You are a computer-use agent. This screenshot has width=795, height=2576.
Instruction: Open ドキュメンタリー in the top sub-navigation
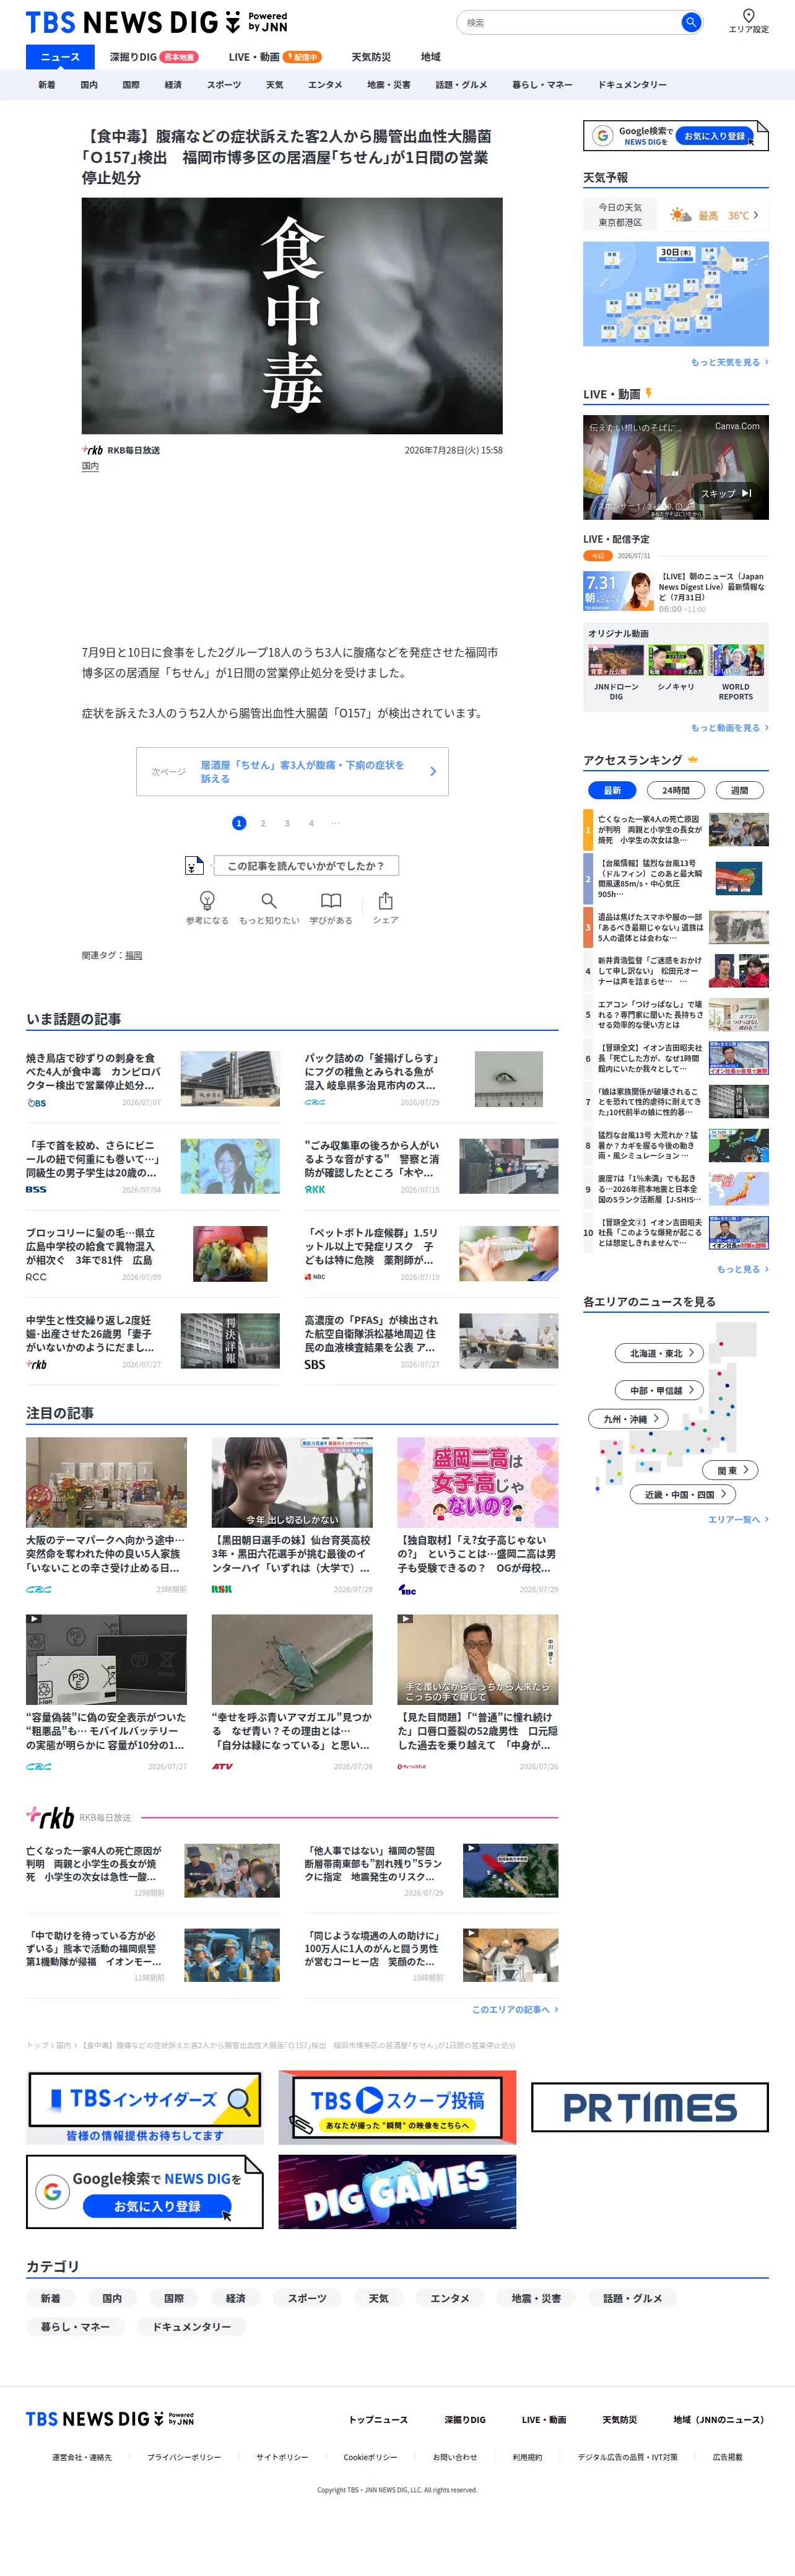point(632,85)
